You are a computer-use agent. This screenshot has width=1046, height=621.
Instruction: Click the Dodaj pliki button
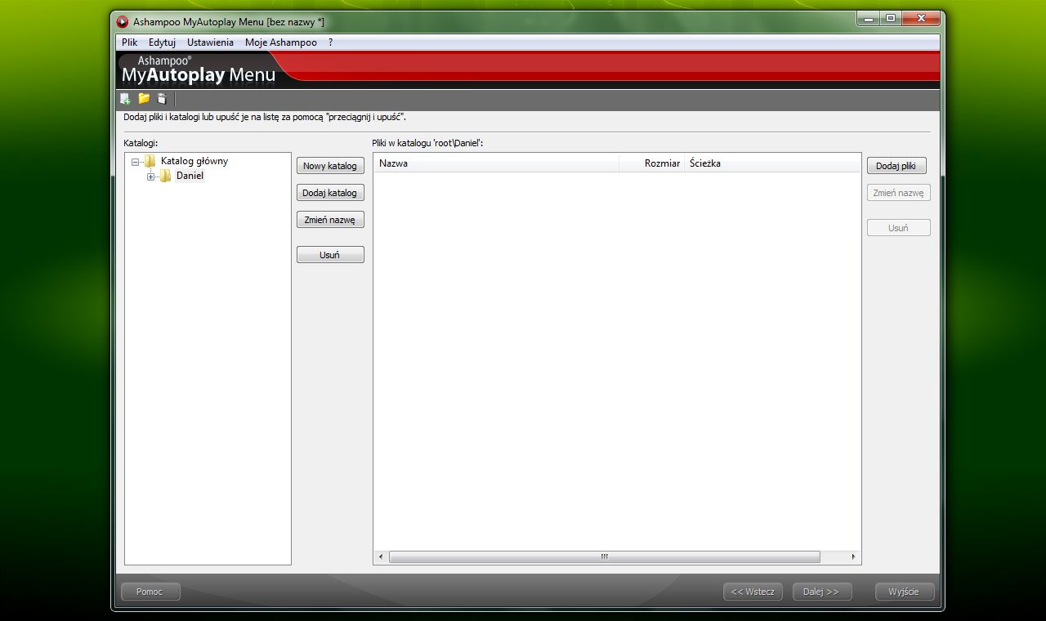click(x=896, y=166)
